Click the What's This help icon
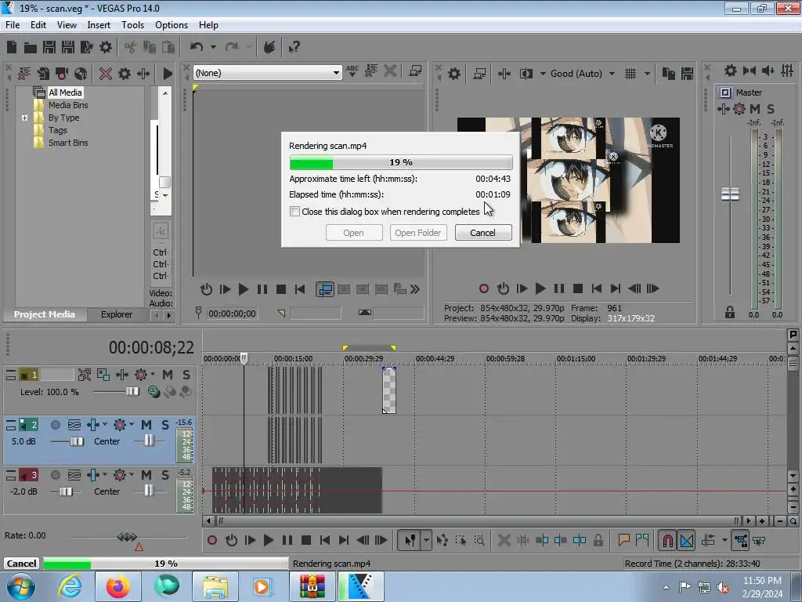This screenshot has width=802, height=602. (294, 48)
